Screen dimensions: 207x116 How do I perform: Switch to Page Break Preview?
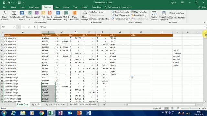coord(178,108)
